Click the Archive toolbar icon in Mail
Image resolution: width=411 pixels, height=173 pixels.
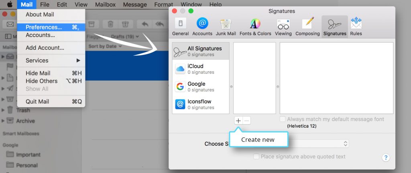pos(91,24)
